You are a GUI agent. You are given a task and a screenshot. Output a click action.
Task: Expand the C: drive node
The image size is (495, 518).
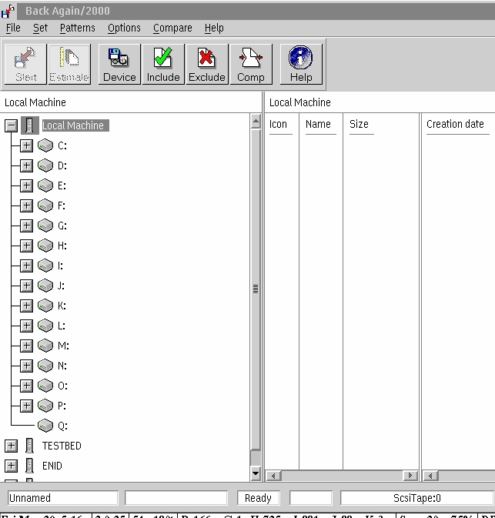26,145
